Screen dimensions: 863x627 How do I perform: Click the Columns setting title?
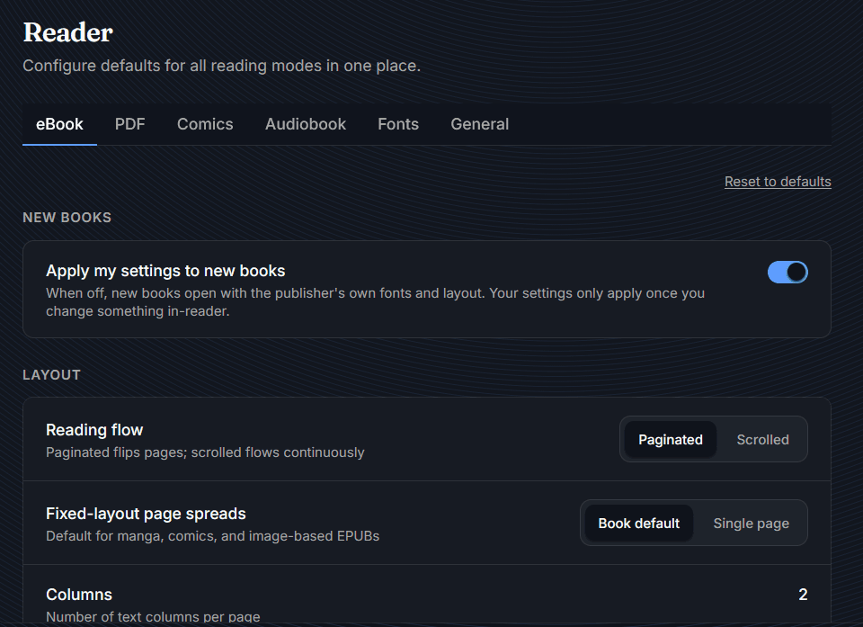click(79, 595)
